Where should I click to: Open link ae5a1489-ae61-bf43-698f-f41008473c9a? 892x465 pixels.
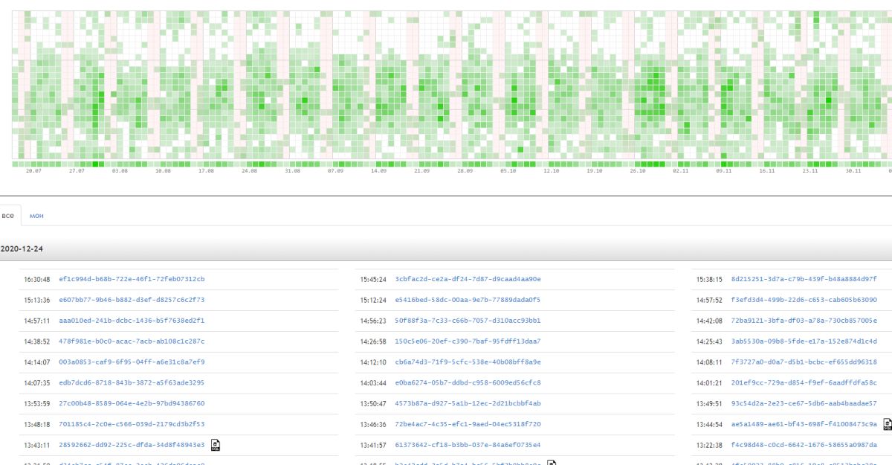(804, 424)
